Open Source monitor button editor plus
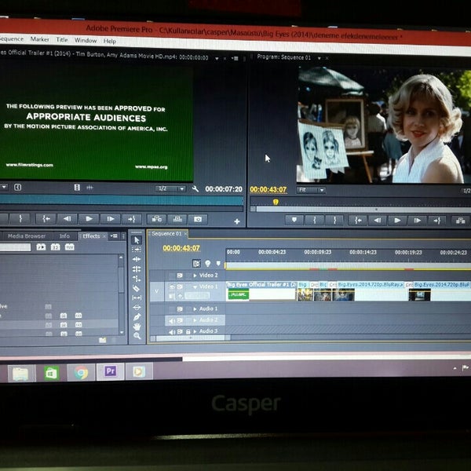 pos(237,221)
